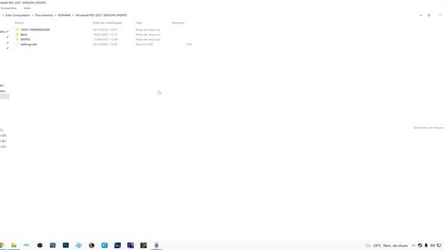The height and width of the screenshot is (250, 444).
Task: Open the League of Legends taskbar icon
Action: 92,245
